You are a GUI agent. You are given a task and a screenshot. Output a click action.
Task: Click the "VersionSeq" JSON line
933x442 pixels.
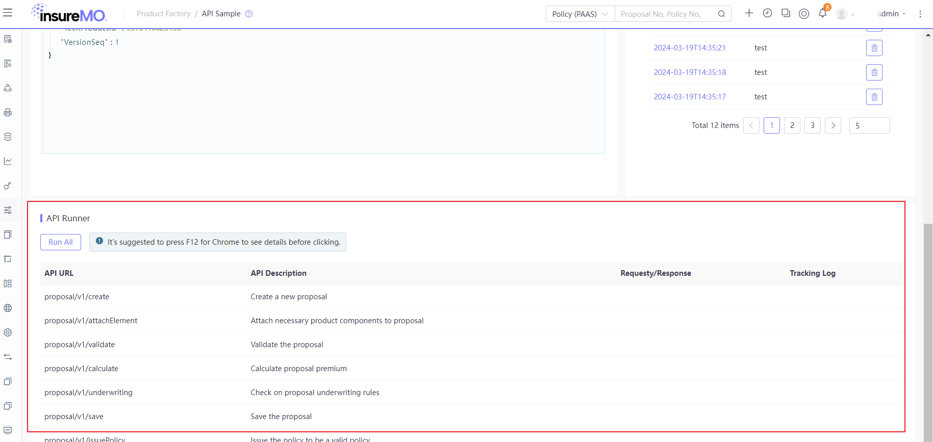90,42
